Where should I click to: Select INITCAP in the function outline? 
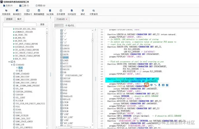coord(67,78)
